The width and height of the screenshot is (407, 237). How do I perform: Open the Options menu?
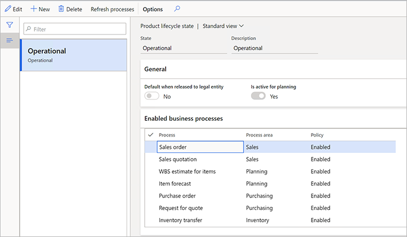153,9
